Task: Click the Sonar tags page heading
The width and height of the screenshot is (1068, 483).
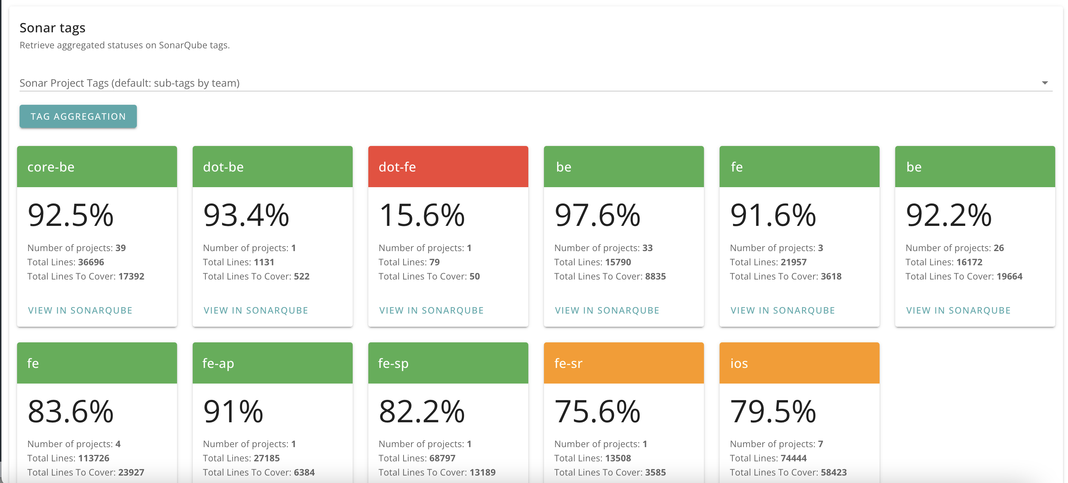Action: click(52, 28)
